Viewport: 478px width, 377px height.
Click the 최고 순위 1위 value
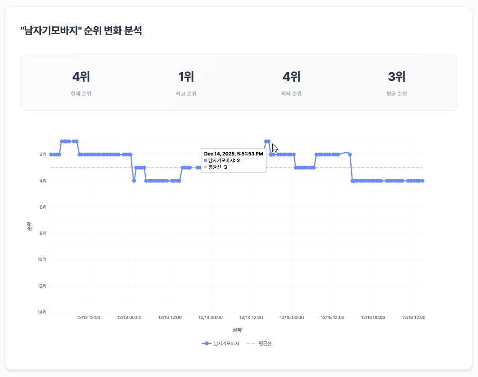(185, 76)
